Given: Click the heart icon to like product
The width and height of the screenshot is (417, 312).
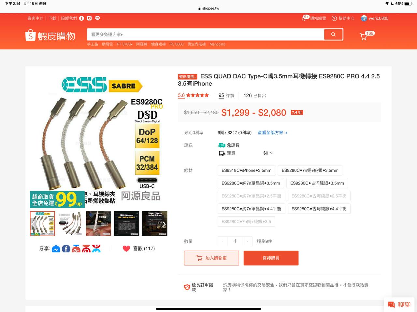Looking at the screenshot, I should (x=126, y=249).
